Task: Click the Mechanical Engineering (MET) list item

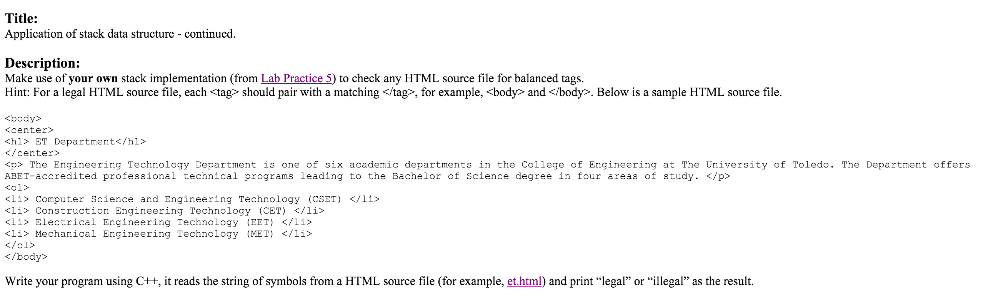Action: point(158,234)
